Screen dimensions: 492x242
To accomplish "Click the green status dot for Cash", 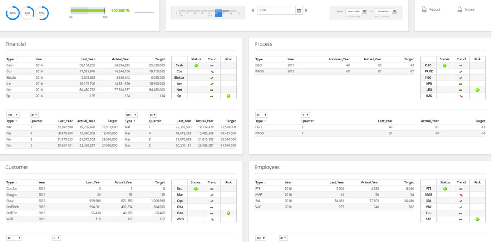I will (196, 65).
